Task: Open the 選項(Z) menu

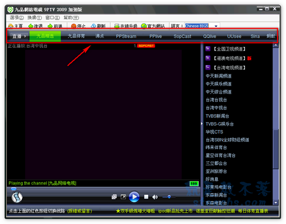Action: tap(17, 18)
